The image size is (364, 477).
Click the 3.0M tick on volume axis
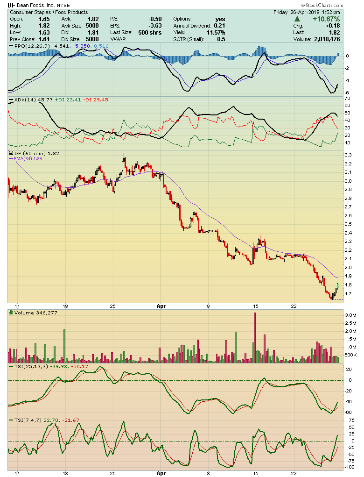350,315
